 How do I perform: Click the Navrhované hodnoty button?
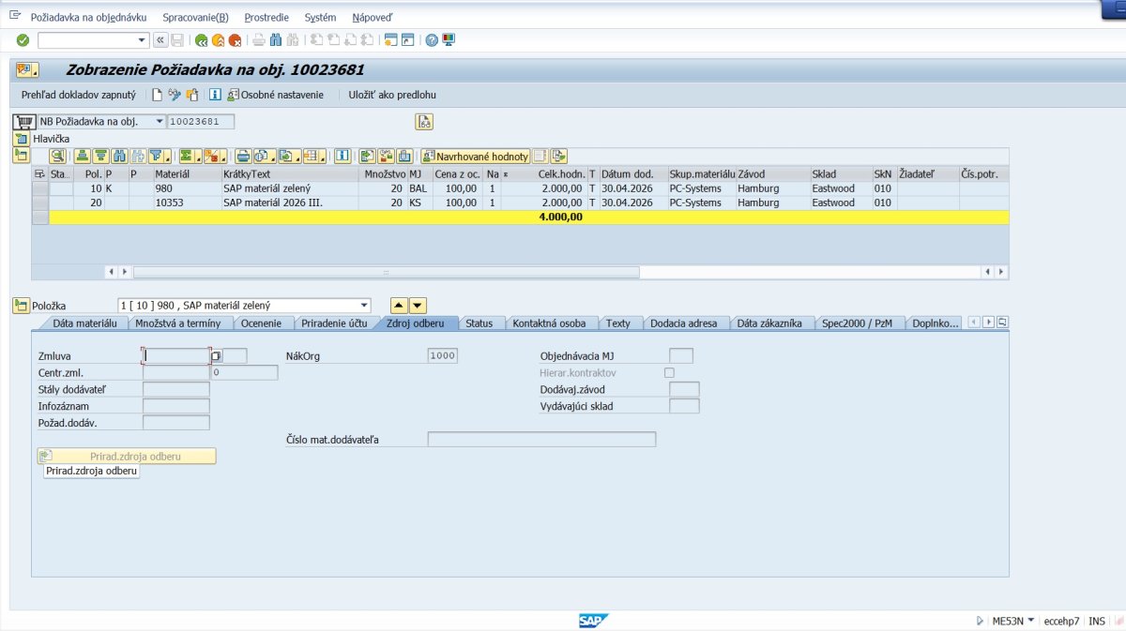coord(476,157)
